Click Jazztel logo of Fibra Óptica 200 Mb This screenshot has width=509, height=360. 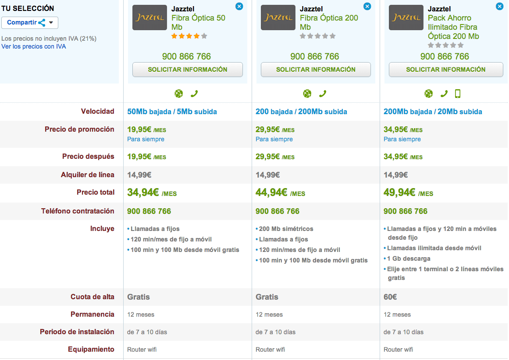coord(278,17)
